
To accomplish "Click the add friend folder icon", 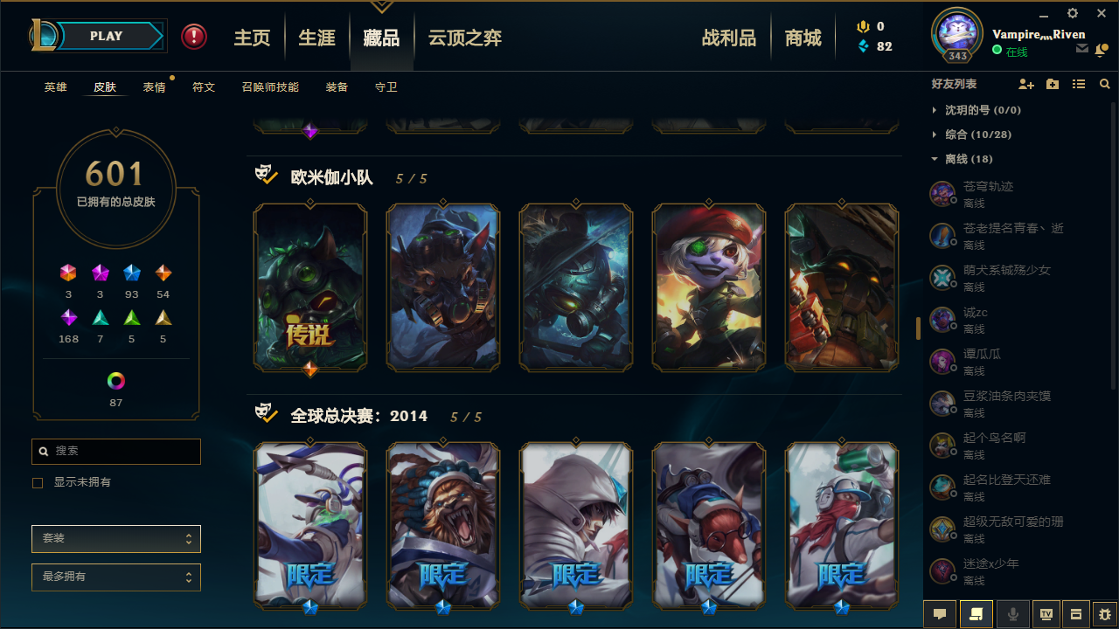I will point(1053,84).
